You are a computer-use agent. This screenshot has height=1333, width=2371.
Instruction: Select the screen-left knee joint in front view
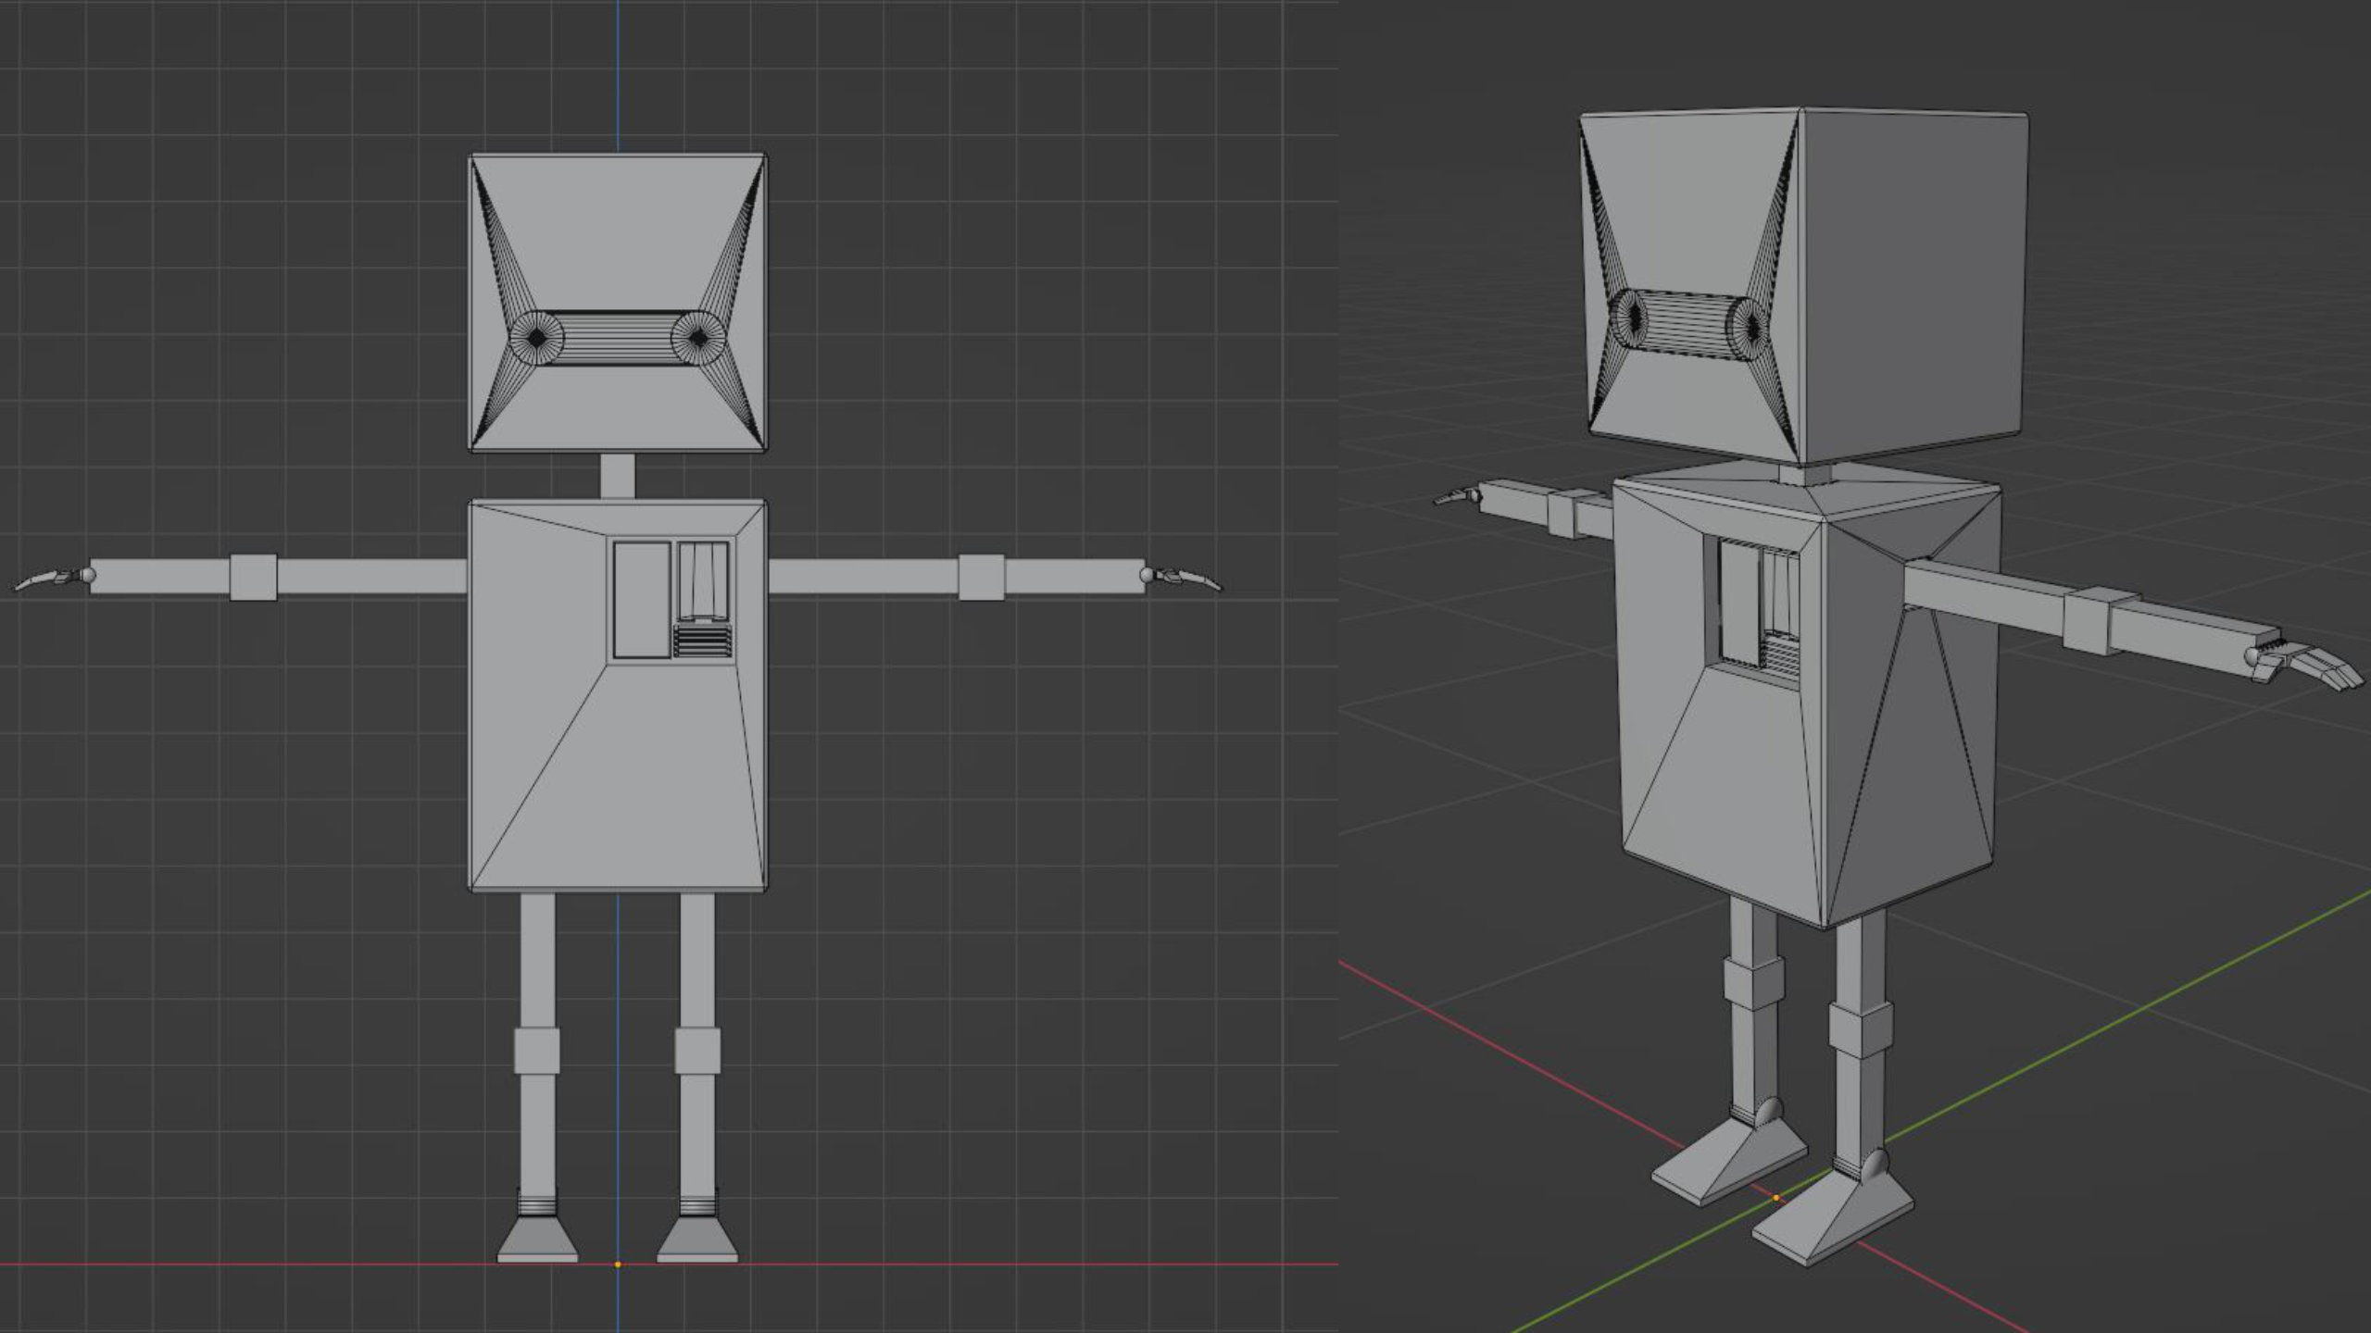point(537,1051)
